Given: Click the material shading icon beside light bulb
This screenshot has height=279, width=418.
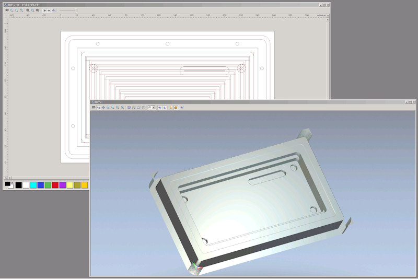Looking at the screenshot, I should [x=176, y=108].
